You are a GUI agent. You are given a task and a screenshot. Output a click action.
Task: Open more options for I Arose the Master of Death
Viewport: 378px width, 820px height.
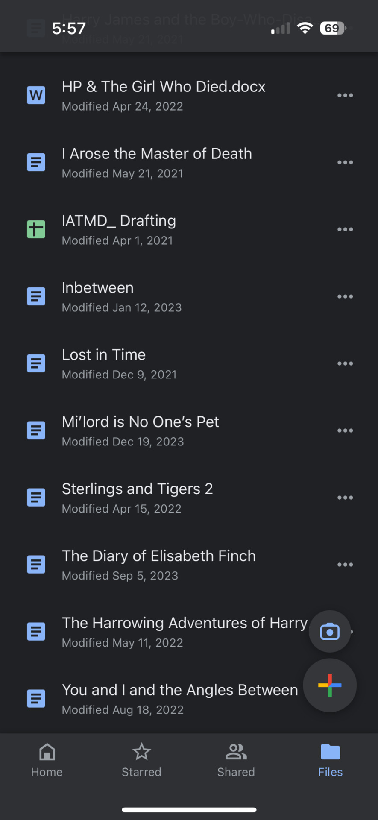(x=345, y=162)
